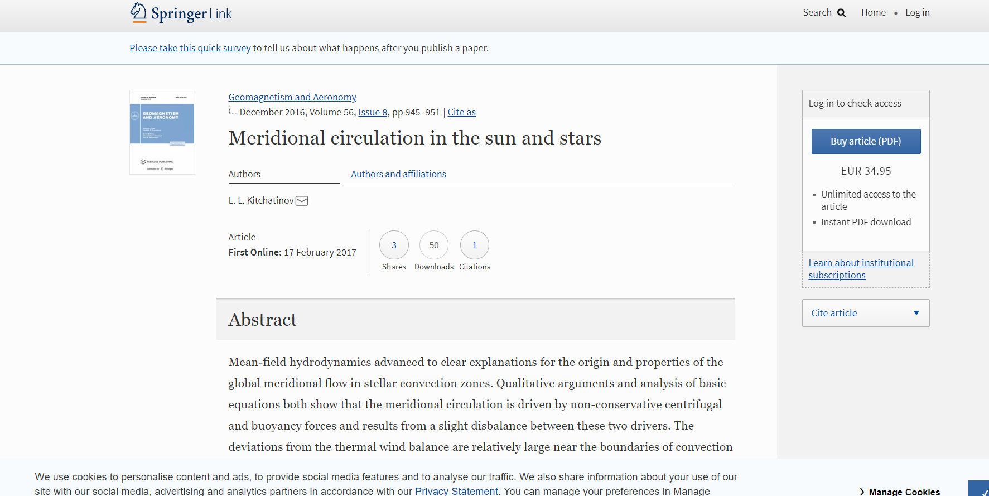Click the 3 Shares circle
Image resolution: width=989 pixels, height=496 pixels.
click(x=394, y=245)
